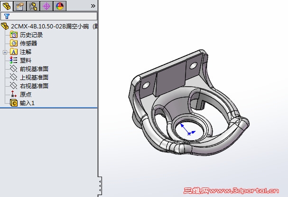
Task: Select the 前视基准面 front plane
Action: pos(34,69)
